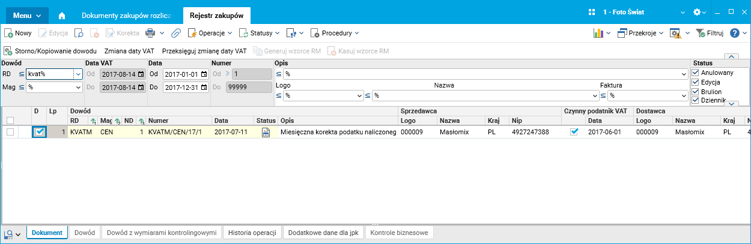Expand the RD filter dropdown
Screen dimensions: 751x244
[78, 74]
